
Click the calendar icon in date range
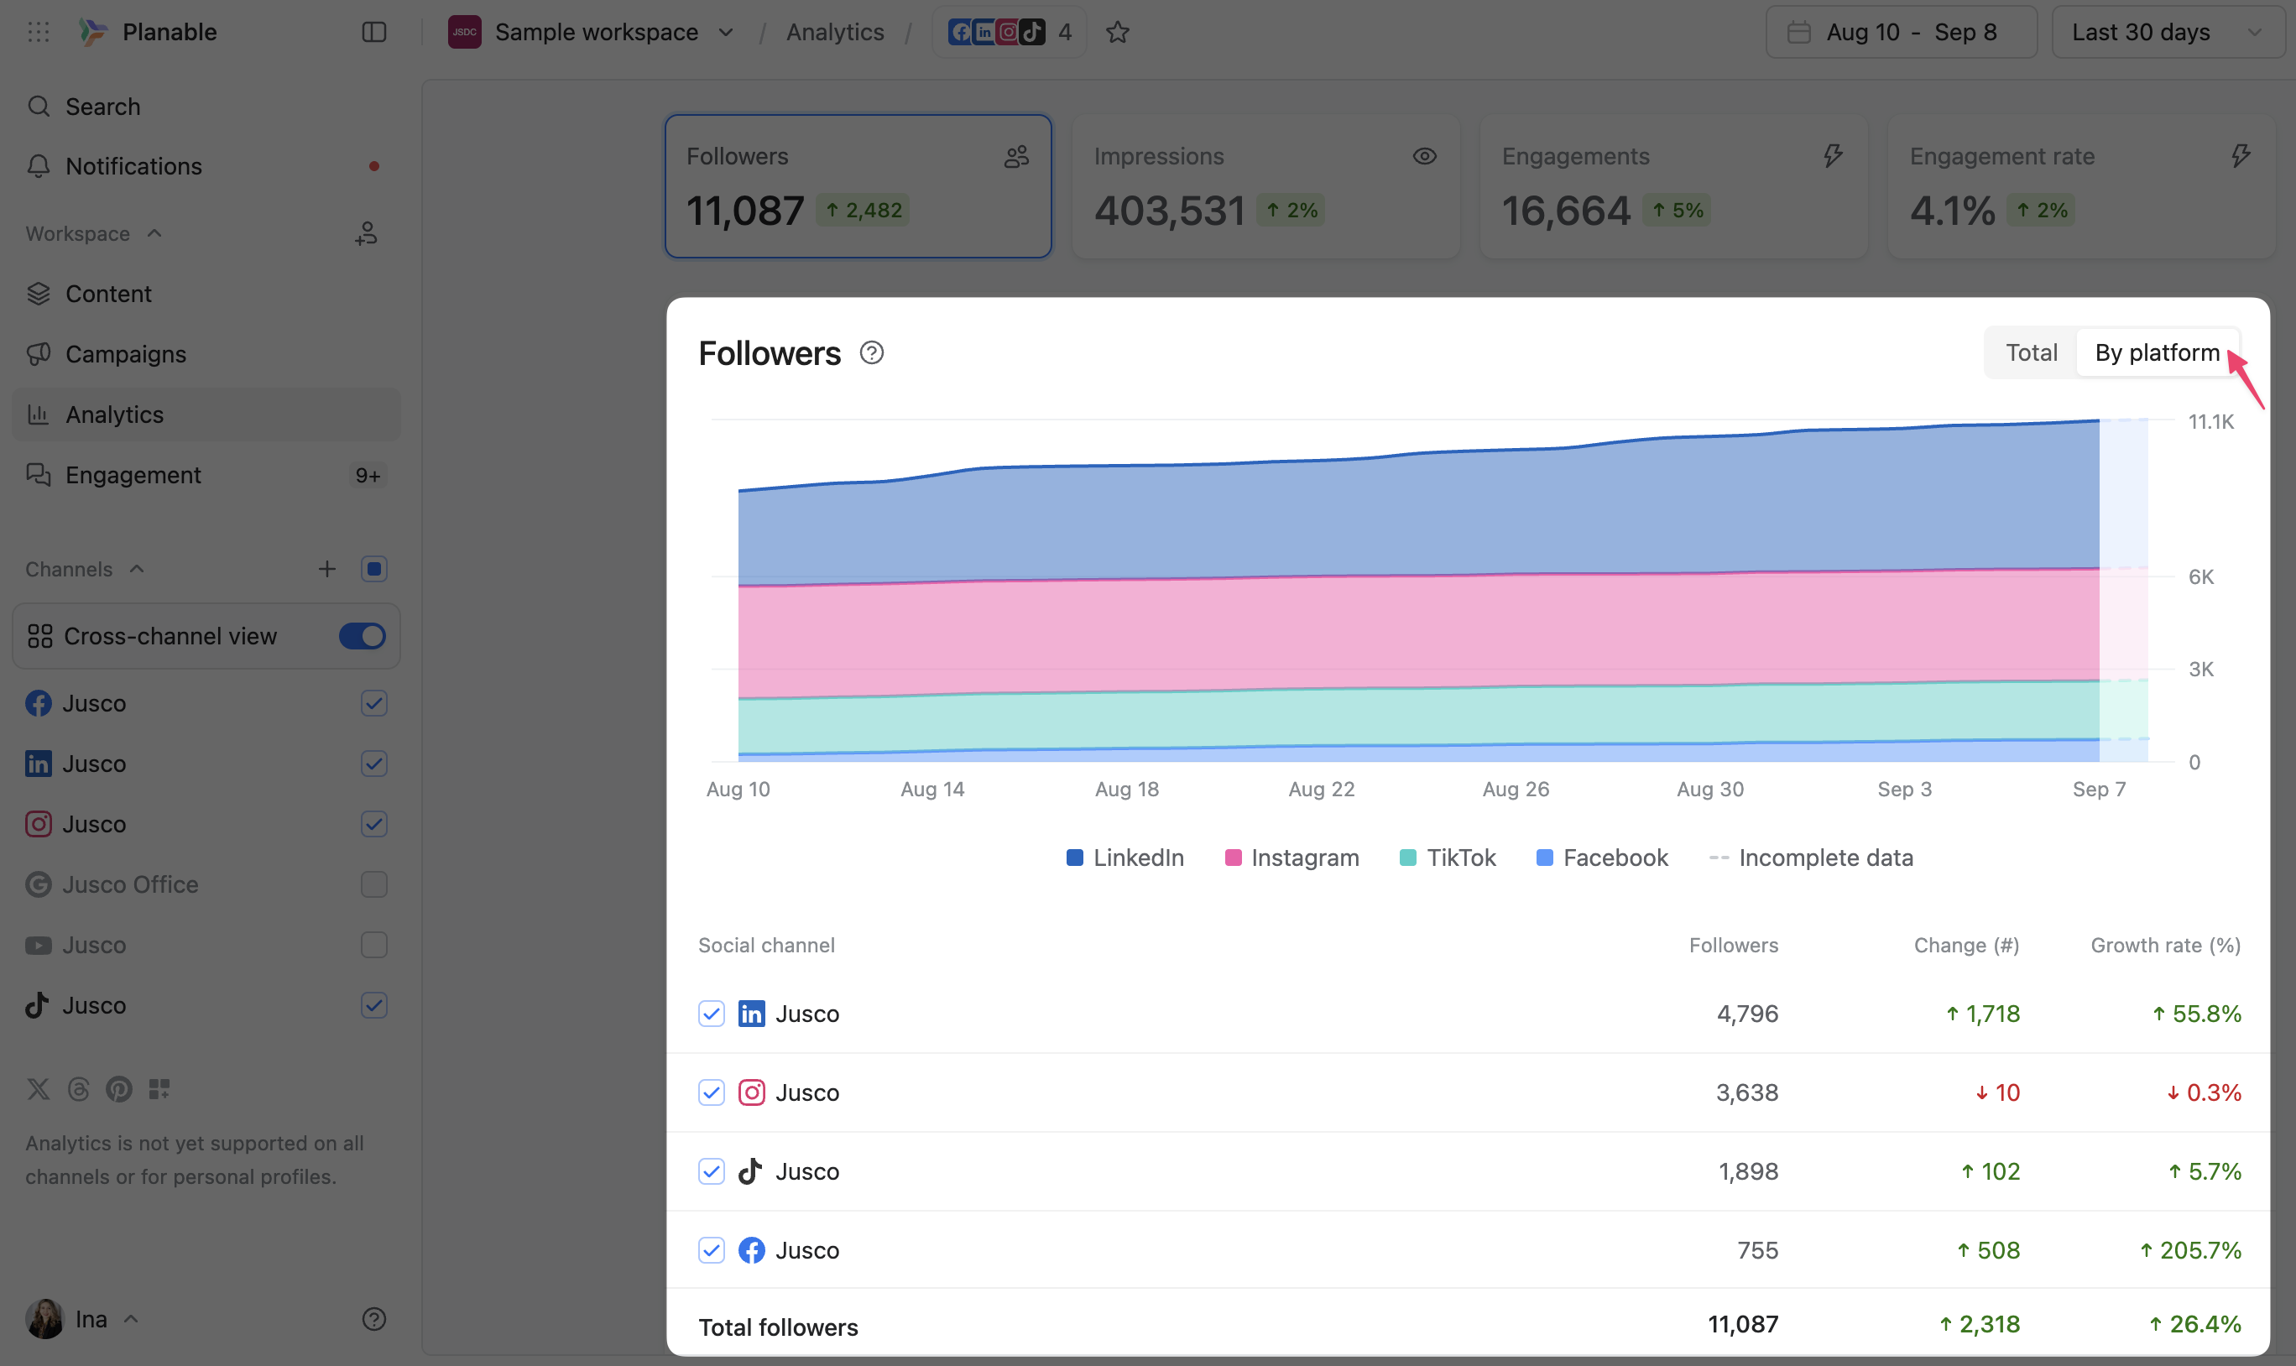point(1798,32)
